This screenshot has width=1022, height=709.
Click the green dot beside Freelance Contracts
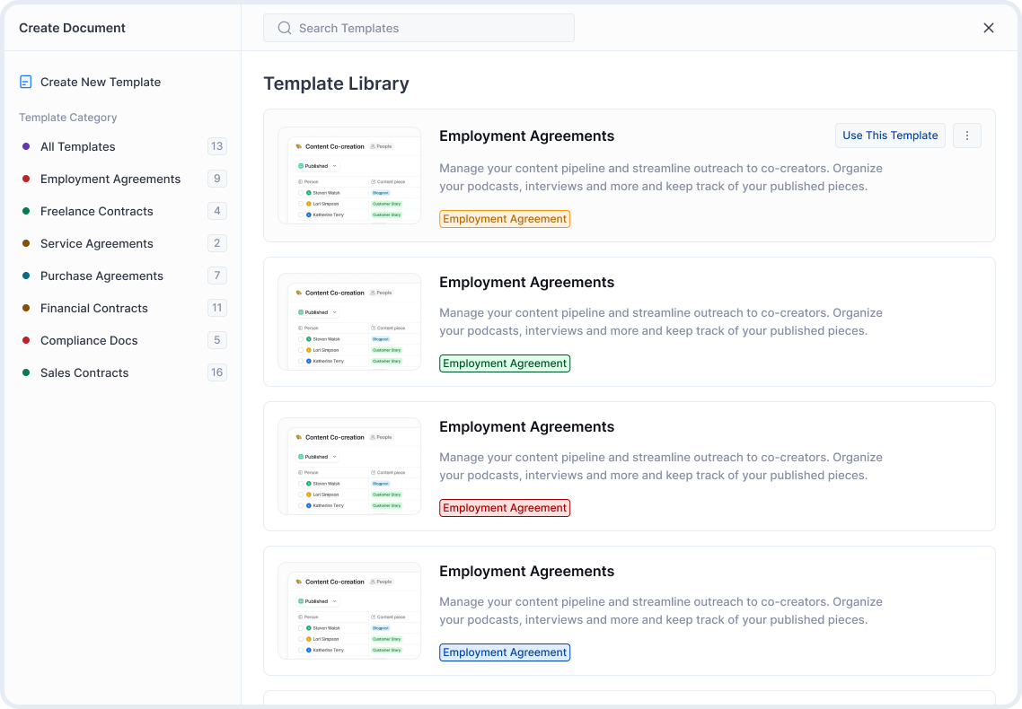26,211
